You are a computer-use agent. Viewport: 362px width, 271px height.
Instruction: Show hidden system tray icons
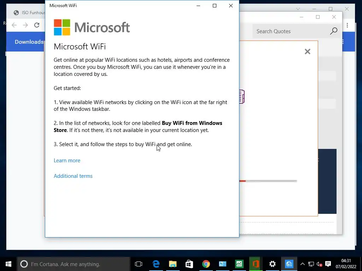303,264
